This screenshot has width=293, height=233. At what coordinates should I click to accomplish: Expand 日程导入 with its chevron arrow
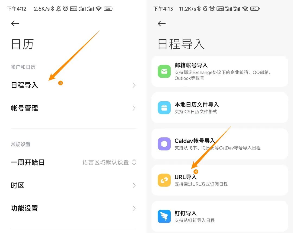pos(134,85)
